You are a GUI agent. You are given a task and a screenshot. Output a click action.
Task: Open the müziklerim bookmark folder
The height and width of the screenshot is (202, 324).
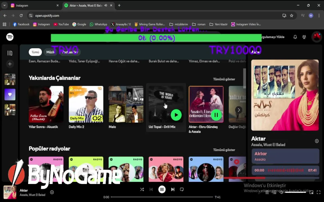[179, 24]
